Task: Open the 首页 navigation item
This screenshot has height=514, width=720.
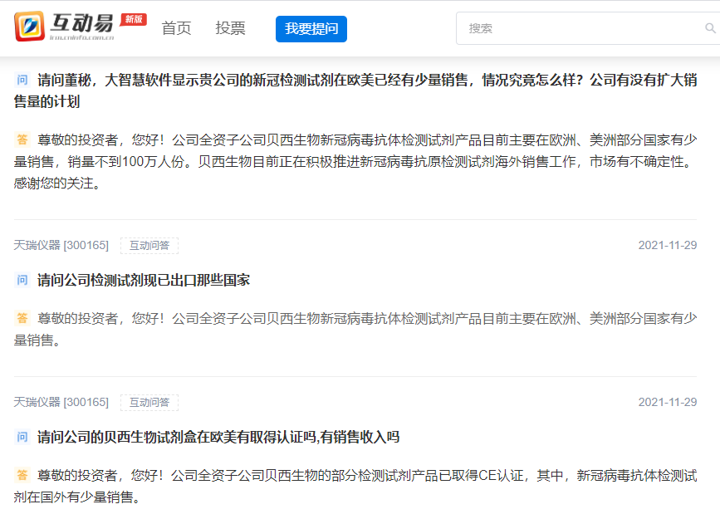Action: click(176, 28)
